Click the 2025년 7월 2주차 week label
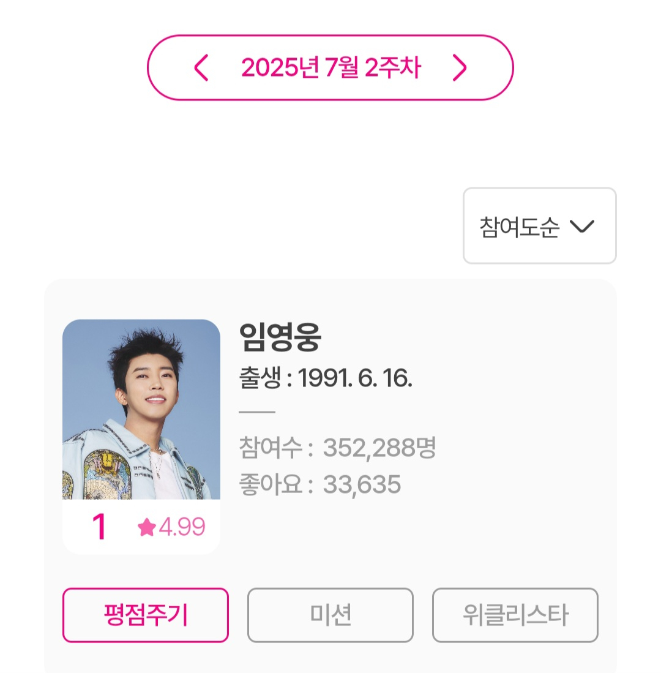The image size is (661, 673). point(330,68)
